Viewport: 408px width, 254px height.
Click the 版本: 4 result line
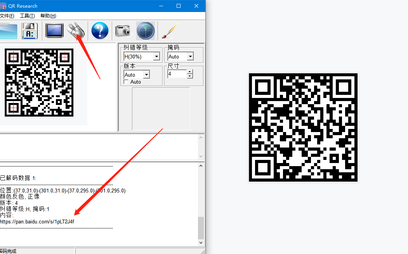coord(9,203)
